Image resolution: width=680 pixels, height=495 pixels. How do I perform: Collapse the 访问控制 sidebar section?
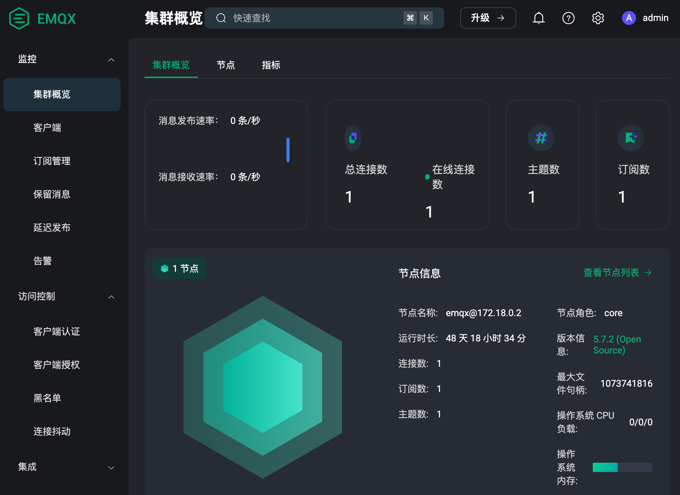(111, 297)
